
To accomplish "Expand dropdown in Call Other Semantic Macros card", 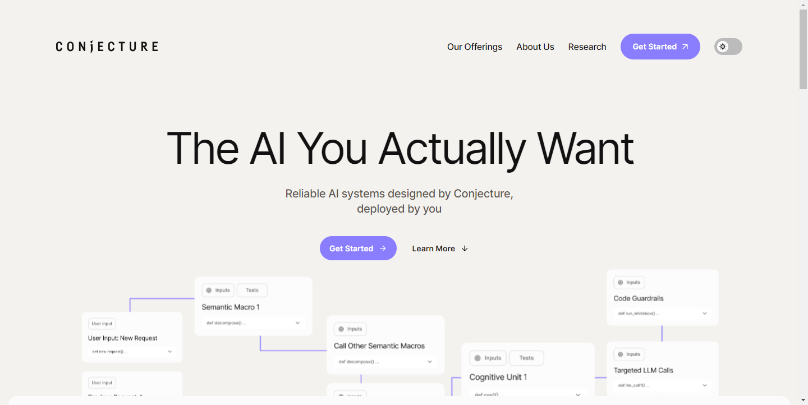I will pyautogui.click(x=385, y=362).
